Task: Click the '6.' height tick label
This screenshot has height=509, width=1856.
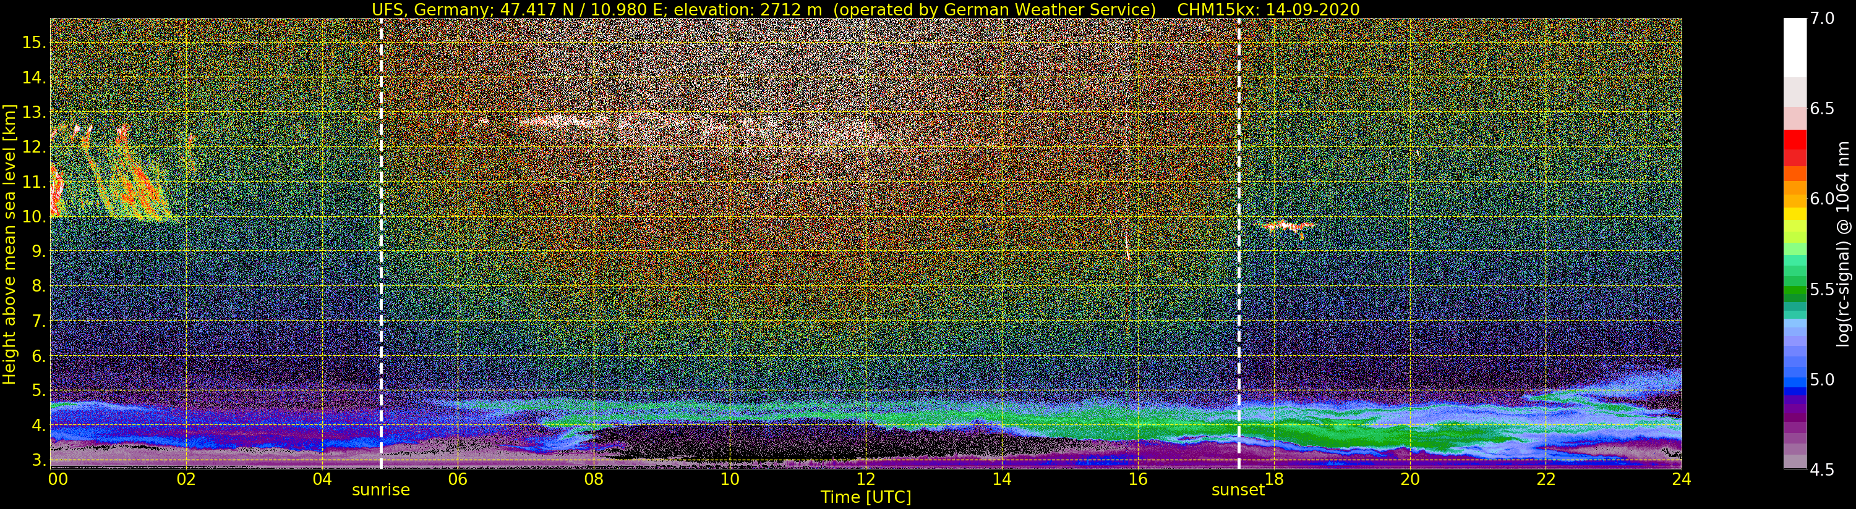Action: [x=38, y=356]
